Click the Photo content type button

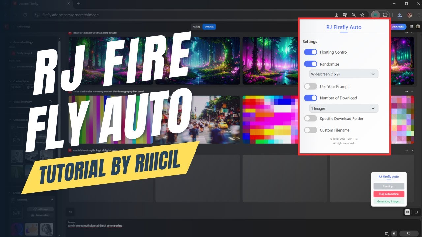click(x=16, y=87)
